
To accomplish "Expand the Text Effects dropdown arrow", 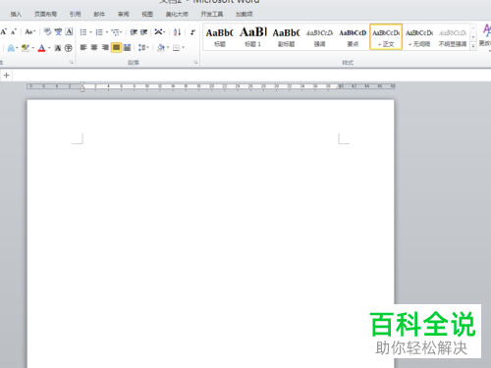I will coord(17,48).
